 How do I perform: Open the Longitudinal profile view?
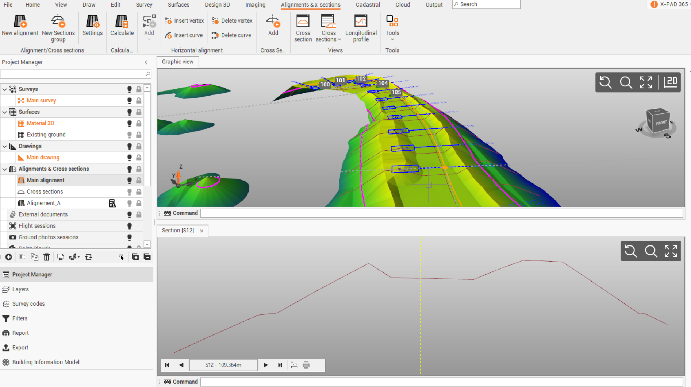[361, 22]
